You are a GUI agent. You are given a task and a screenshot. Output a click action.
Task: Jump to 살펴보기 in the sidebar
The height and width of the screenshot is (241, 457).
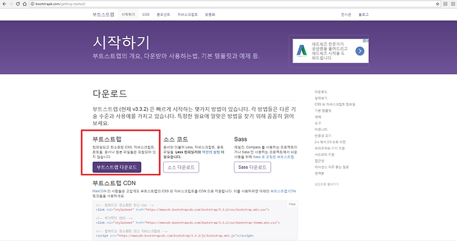321,98
